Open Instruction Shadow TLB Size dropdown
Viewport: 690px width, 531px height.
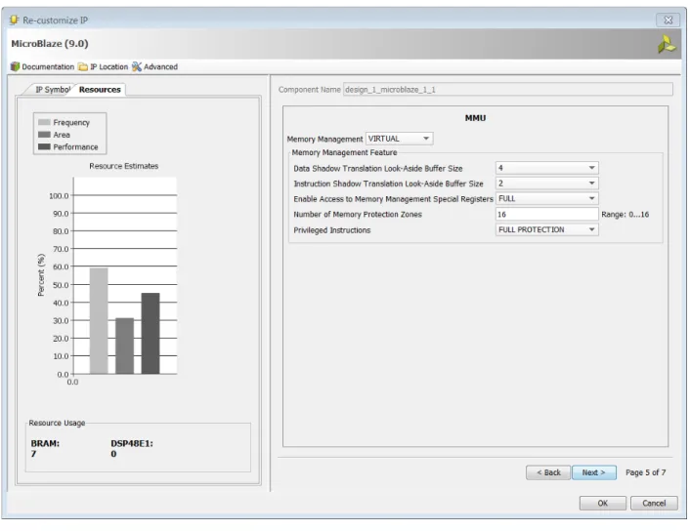click(547, 184)
